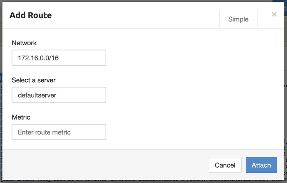Close the Add Route dialog with X
This screenshot has height=183, width=287.
click(x=274, y=15)
